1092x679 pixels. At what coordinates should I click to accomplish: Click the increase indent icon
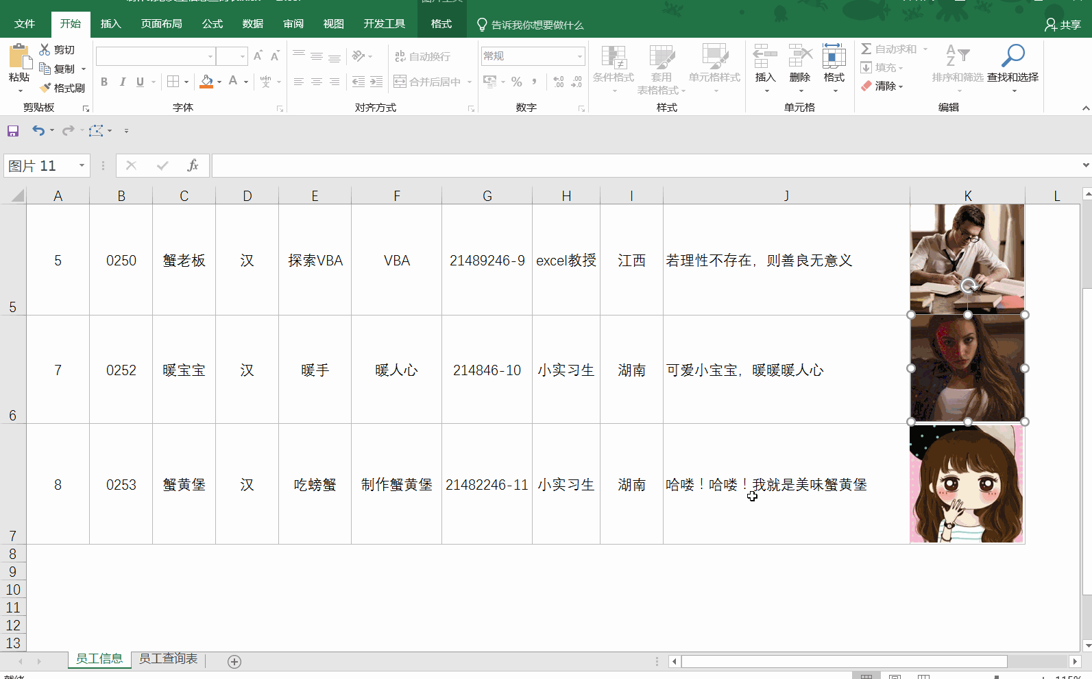tap(376, 82)
